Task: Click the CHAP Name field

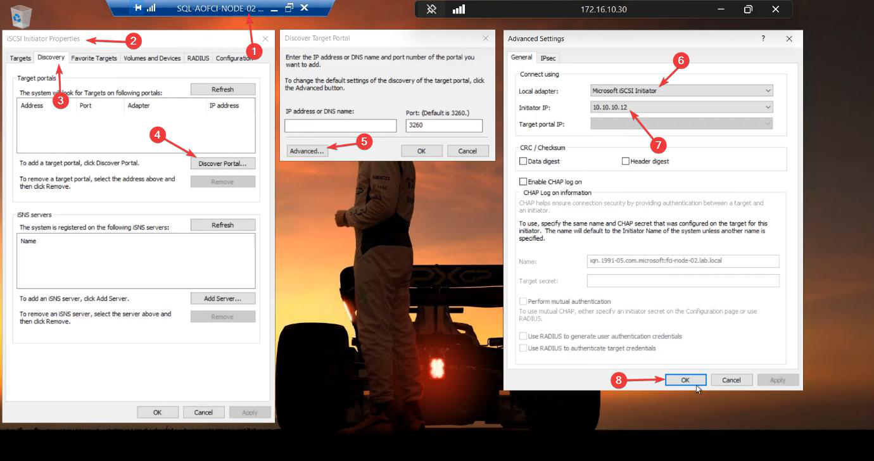Action: coord(683,262)
